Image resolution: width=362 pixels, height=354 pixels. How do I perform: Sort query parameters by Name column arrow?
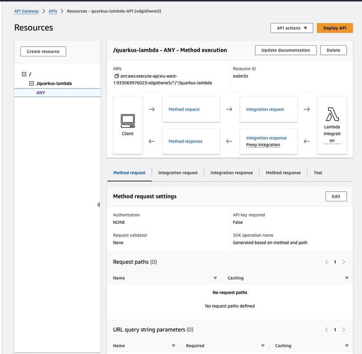(x=174, y=346)
